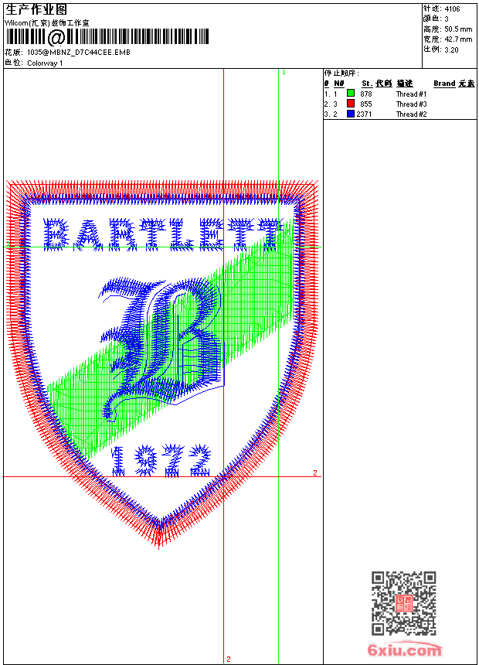The width and height of the screenshot is (479, 665).
Task: Click the Wilcom studio name line
Action: (46, 23)
